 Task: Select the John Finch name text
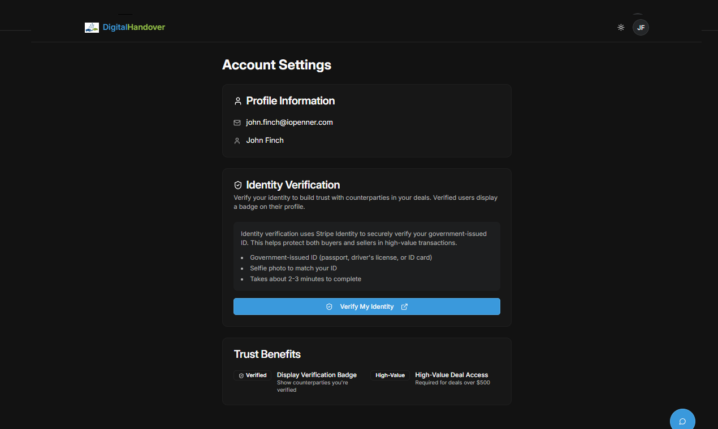pos(265,141)
